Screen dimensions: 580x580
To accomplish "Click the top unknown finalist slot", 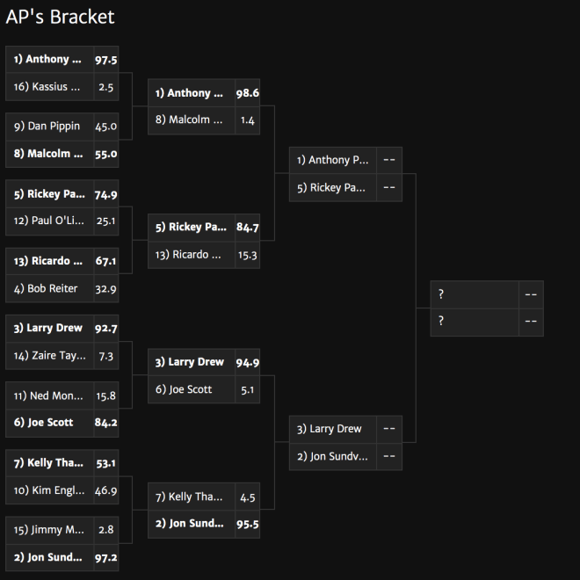I will point(487,294).
